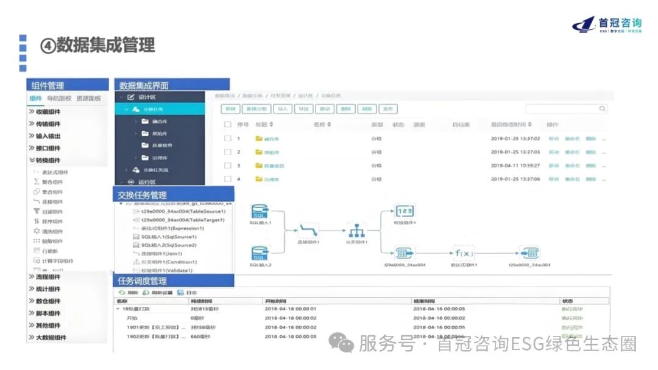
Task: Click the branch hierarchy node icon on canvas
Action: coord(356,231)
